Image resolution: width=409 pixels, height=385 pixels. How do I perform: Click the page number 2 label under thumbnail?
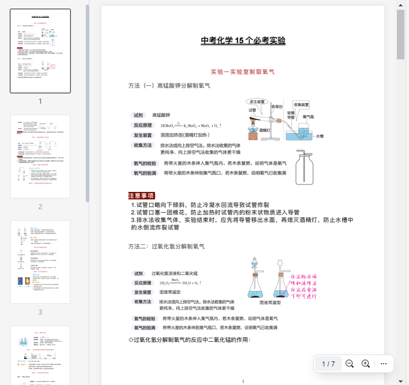coord(40,207)
